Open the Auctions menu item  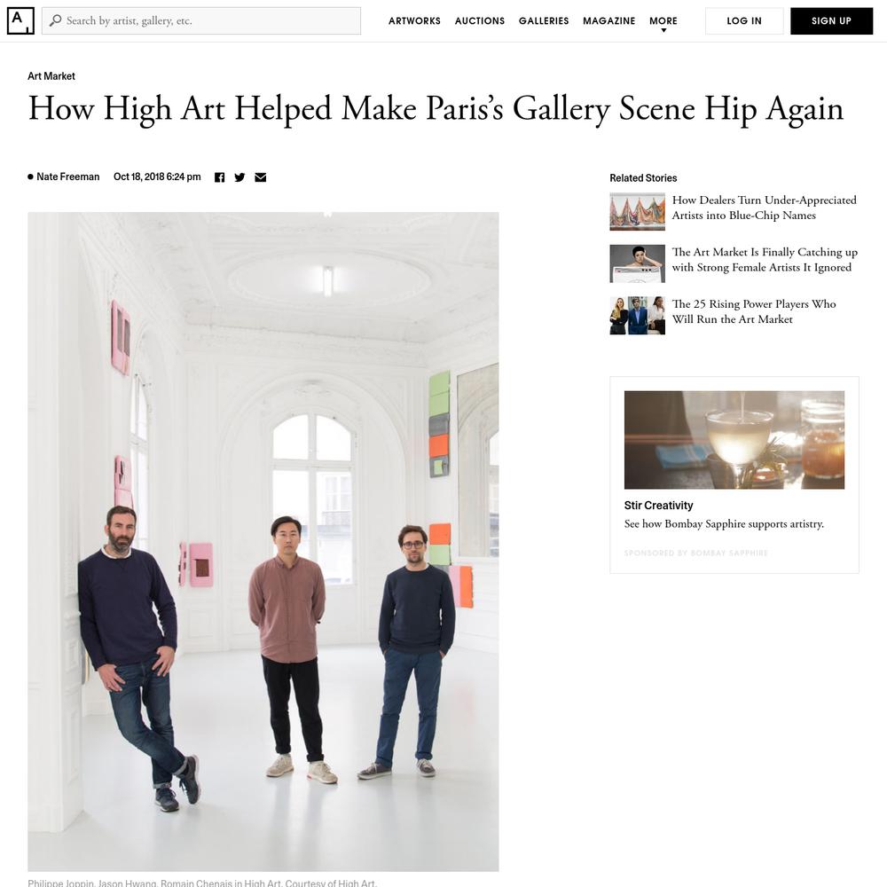(x=480, y=21)
